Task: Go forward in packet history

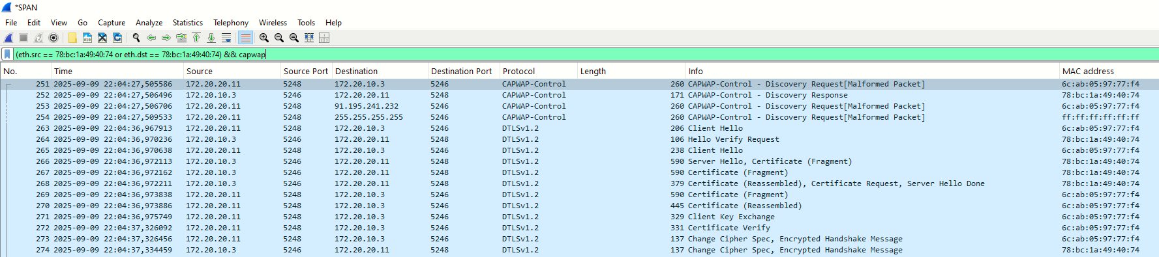Action: pos(166,38)
